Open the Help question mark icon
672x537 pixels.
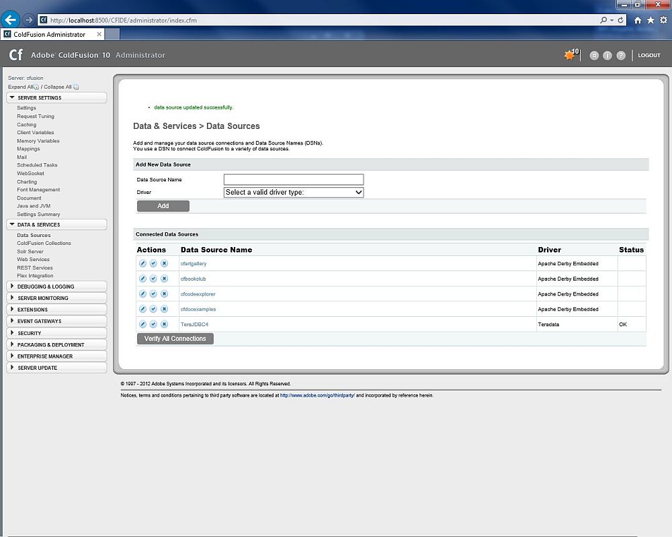coord(621,55)
